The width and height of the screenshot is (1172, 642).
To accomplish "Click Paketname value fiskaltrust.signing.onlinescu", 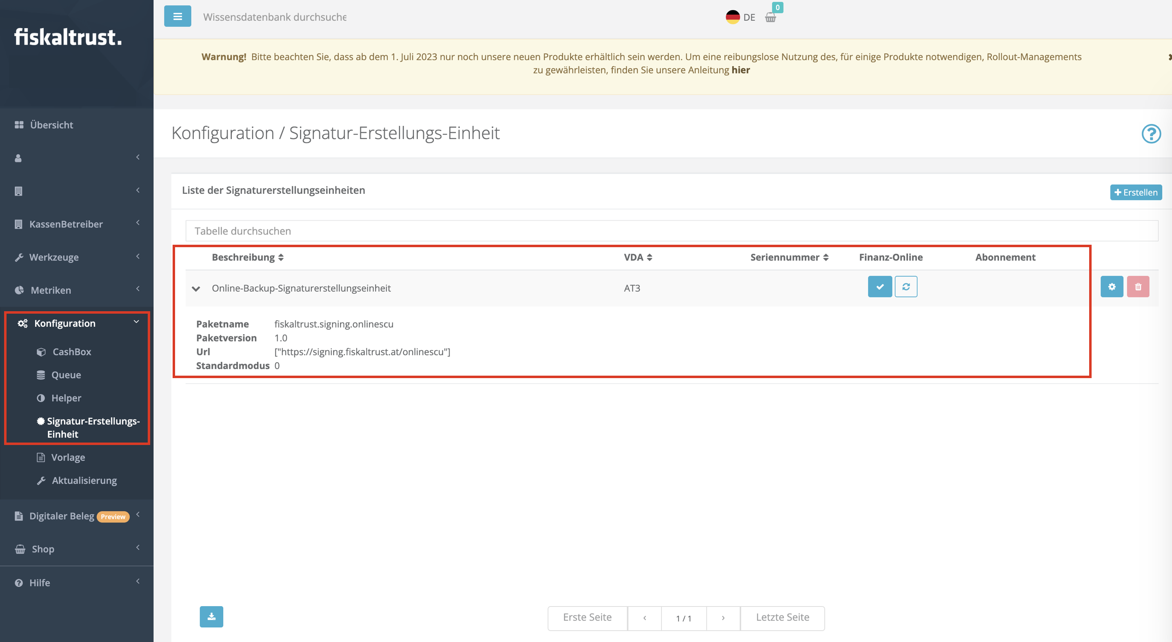I will (x=333, y=324).
